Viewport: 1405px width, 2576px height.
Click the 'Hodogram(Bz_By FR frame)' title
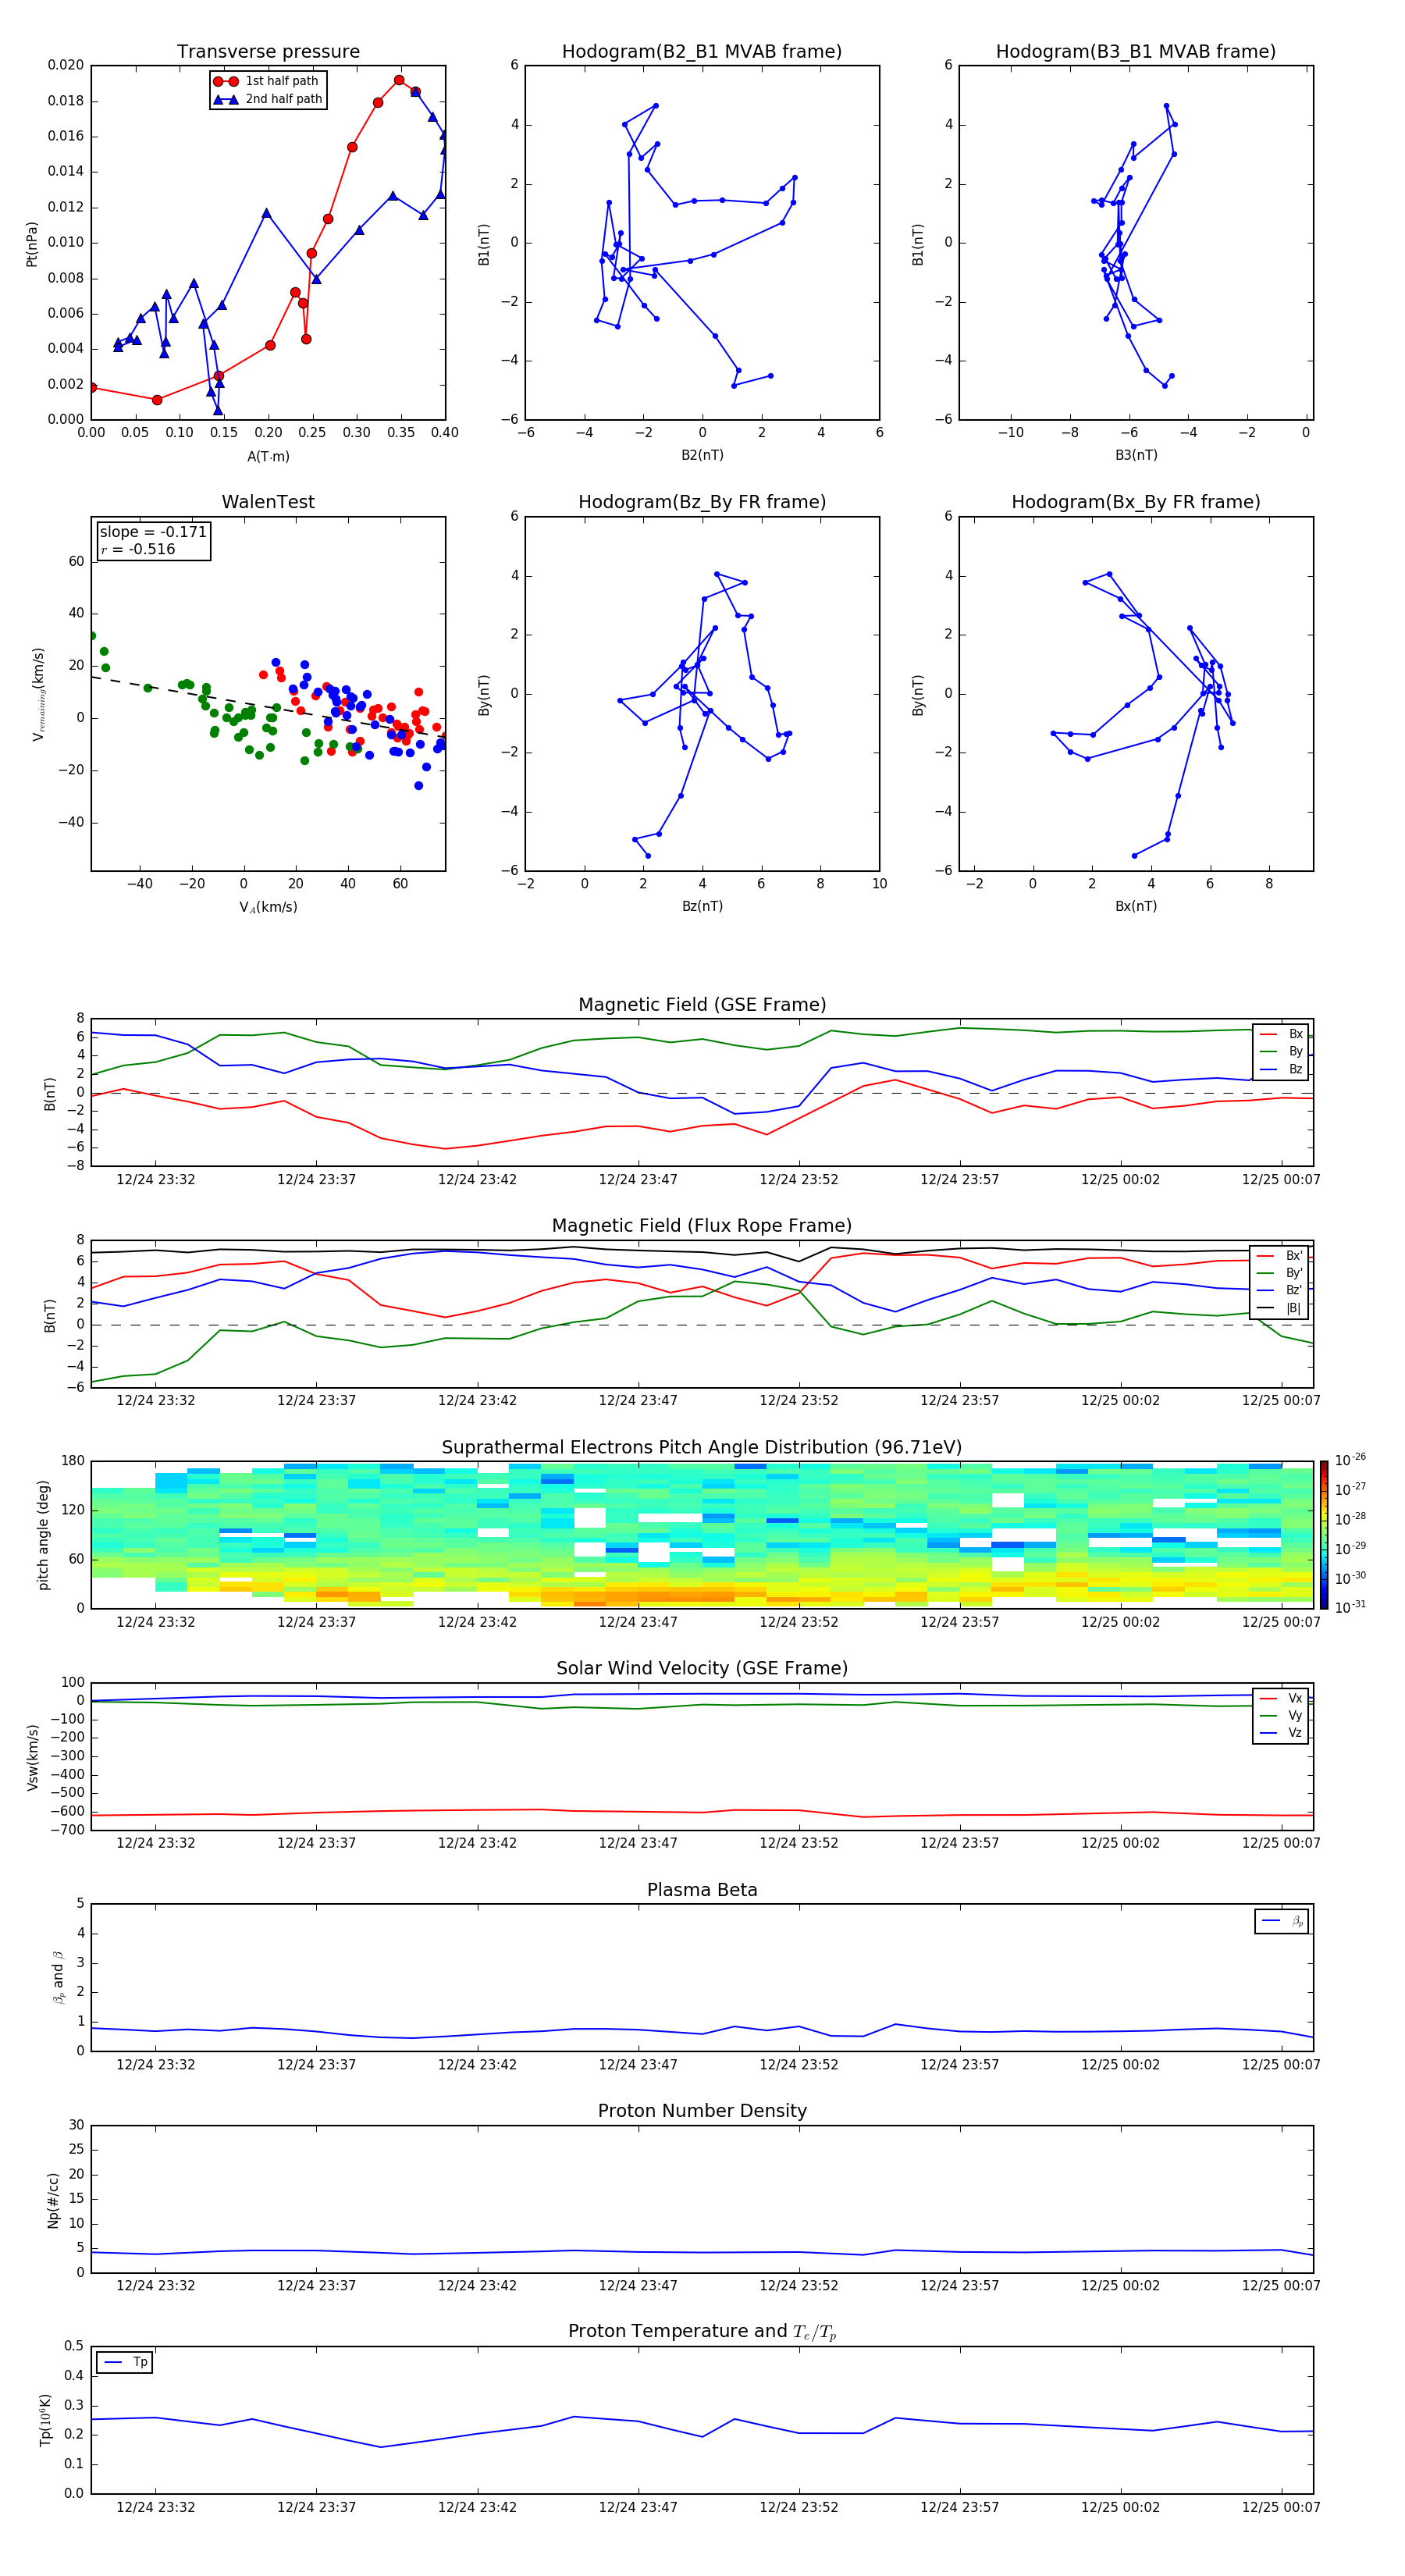coord(702,502)
